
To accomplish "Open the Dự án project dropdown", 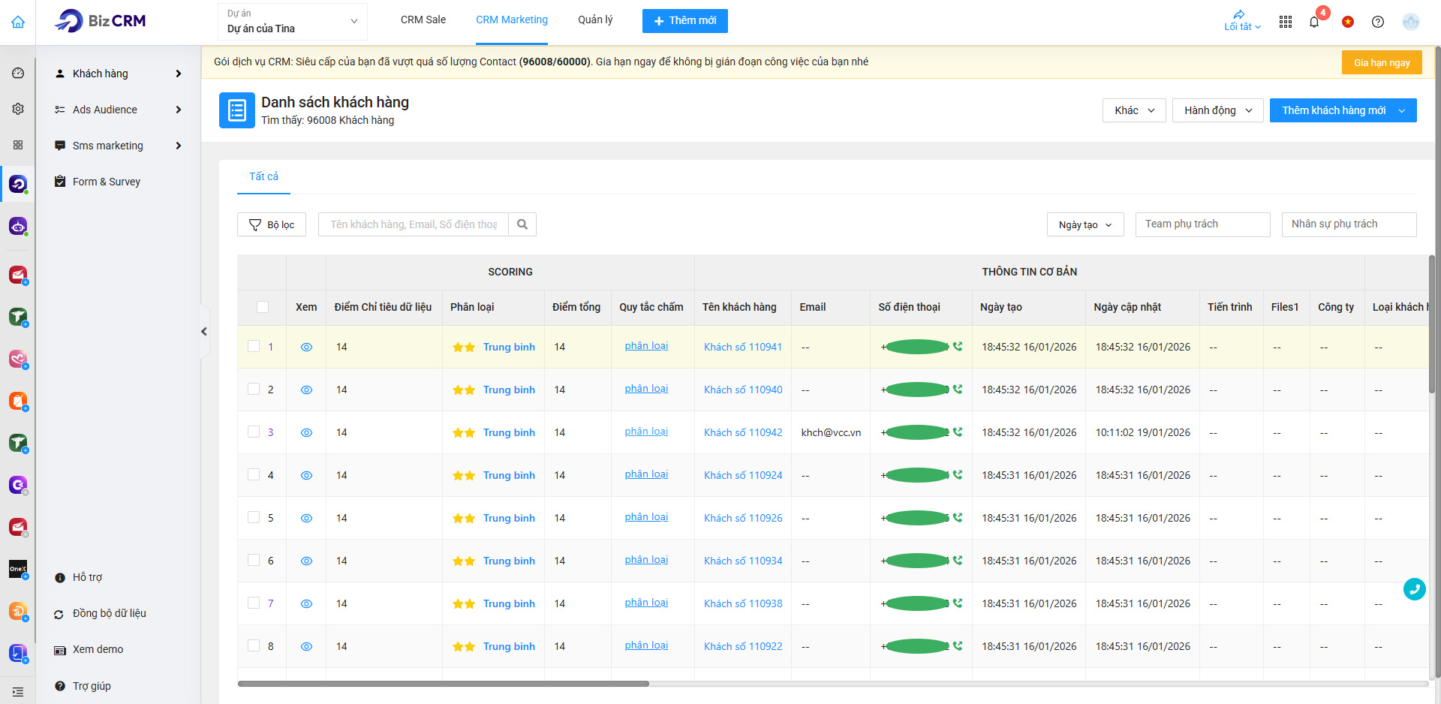I will point(293,22).
